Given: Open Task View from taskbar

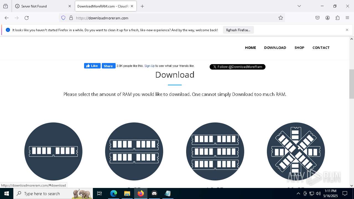Looking at the screenshot, I should click(100, 193).
